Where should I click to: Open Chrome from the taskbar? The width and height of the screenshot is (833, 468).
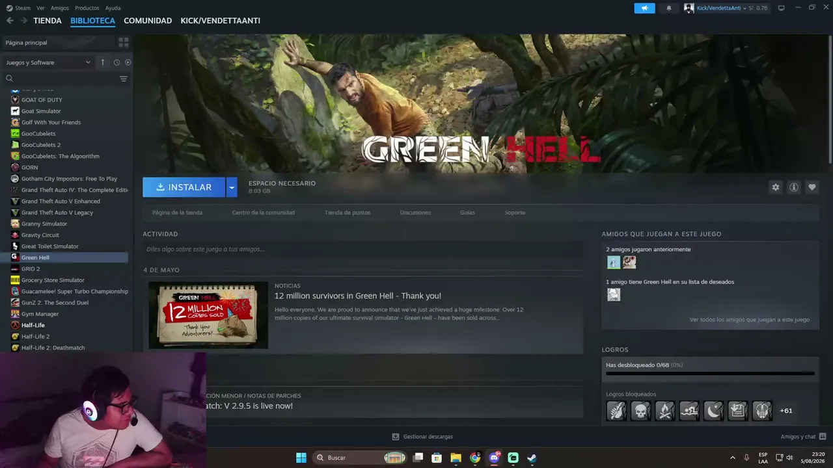click(475, 458)
